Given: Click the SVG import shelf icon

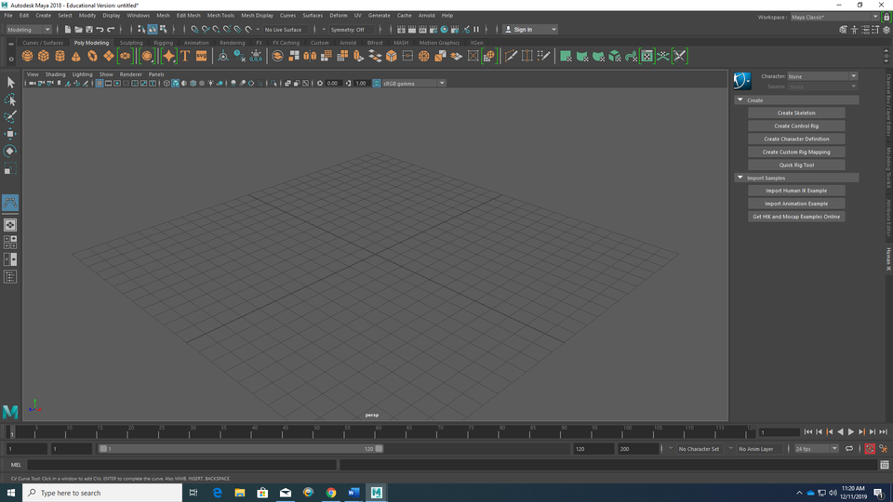Looking at the screenshot, I should click(x=201, y=56).
